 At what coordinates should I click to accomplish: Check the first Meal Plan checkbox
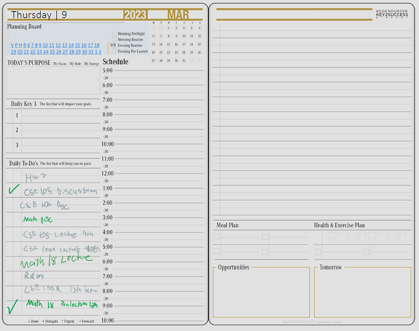click(x=217, y=236)
